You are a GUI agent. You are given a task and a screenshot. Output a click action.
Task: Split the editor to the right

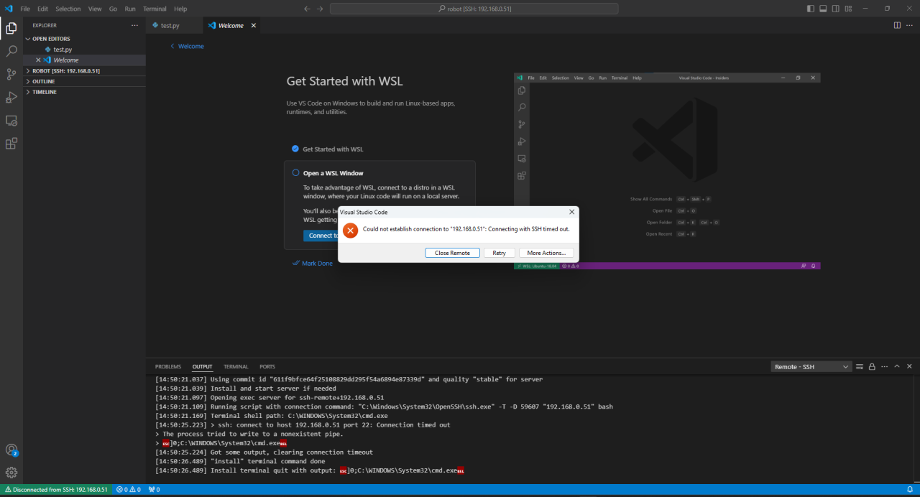point(897,25)
